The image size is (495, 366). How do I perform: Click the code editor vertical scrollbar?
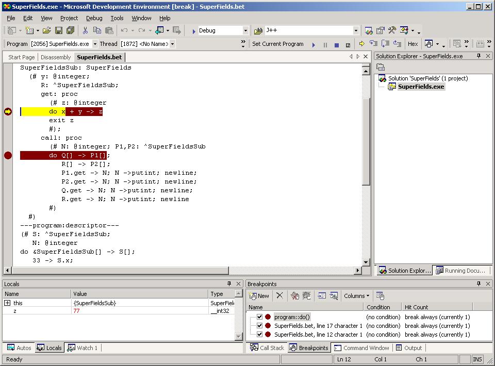(366, 139)
